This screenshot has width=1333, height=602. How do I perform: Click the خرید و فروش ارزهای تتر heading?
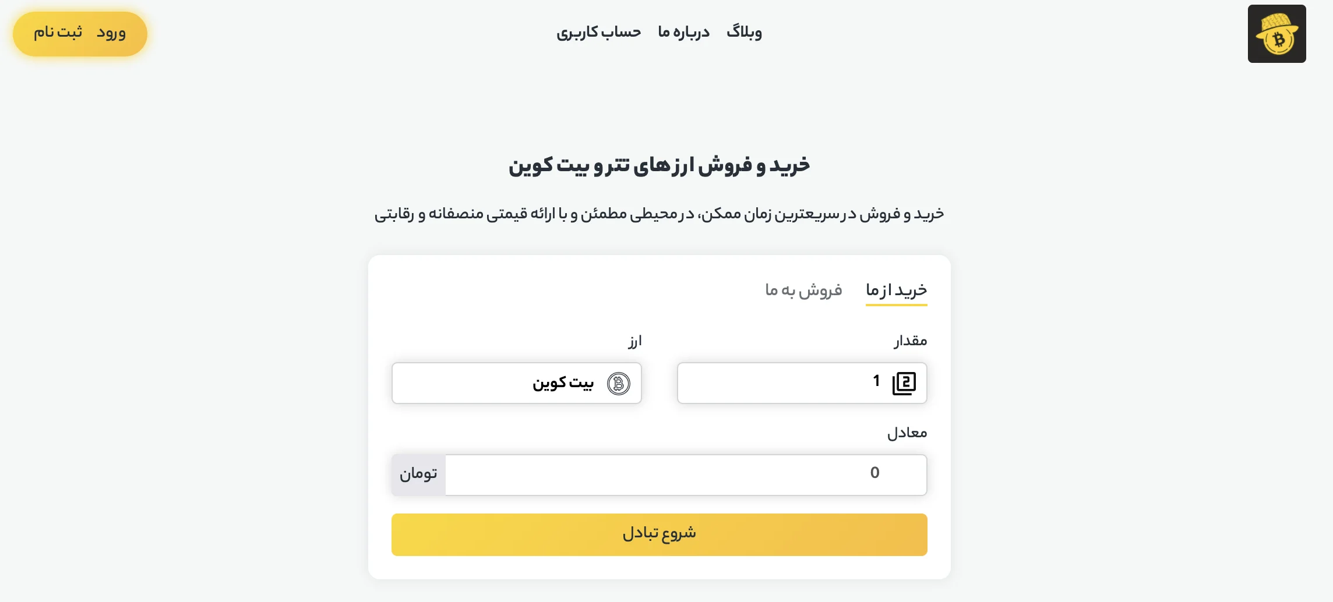[x=659, y=165]
